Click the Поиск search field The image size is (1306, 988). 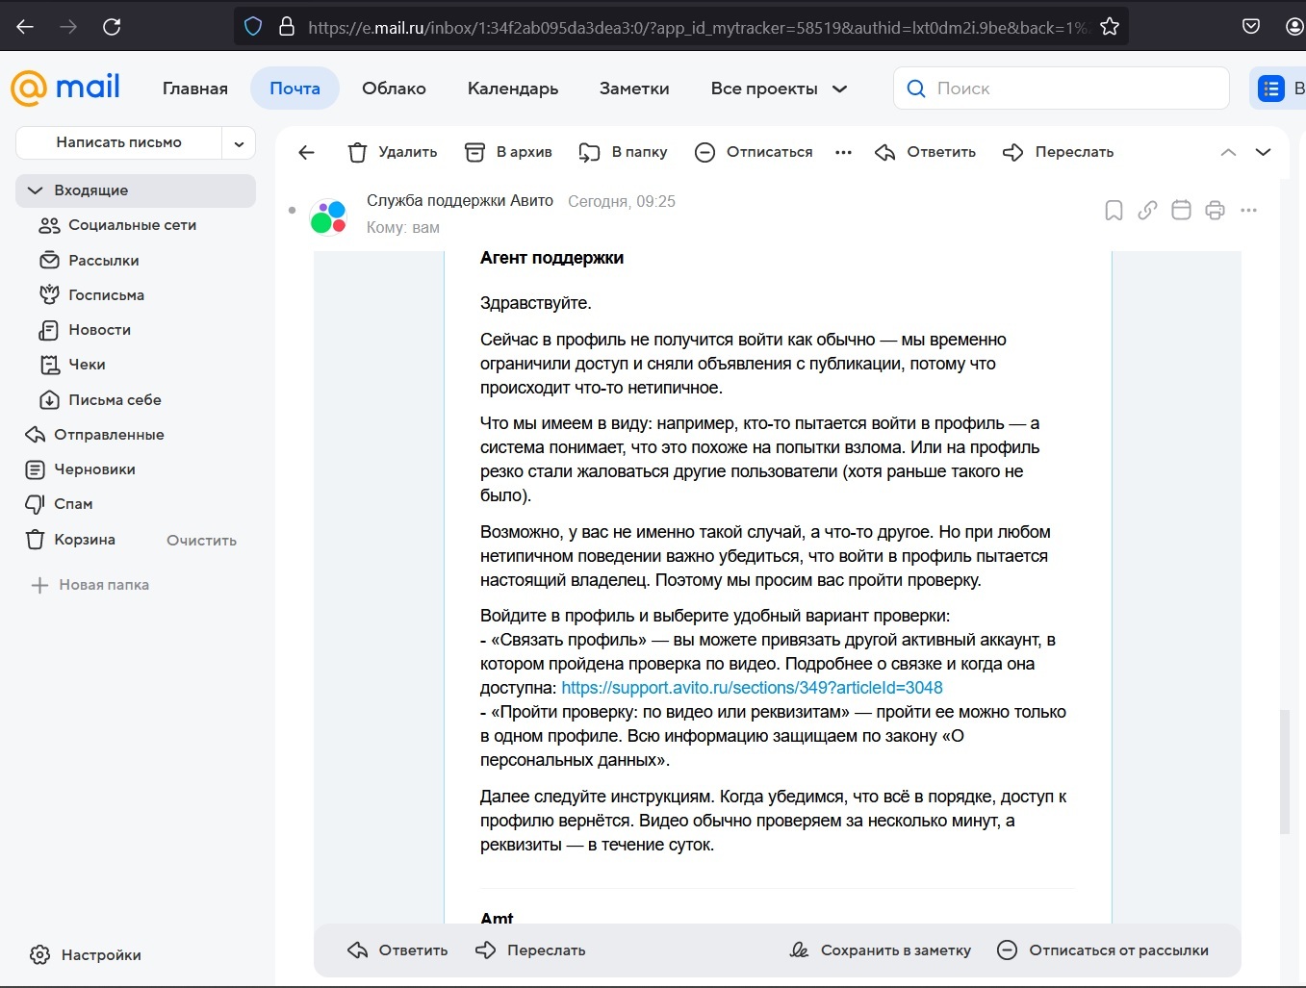[x=1062, y=89]
